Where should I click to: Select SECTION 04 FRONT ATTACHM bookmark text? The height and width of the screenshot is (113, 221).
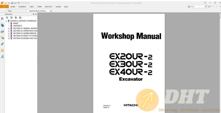[25, 36]
